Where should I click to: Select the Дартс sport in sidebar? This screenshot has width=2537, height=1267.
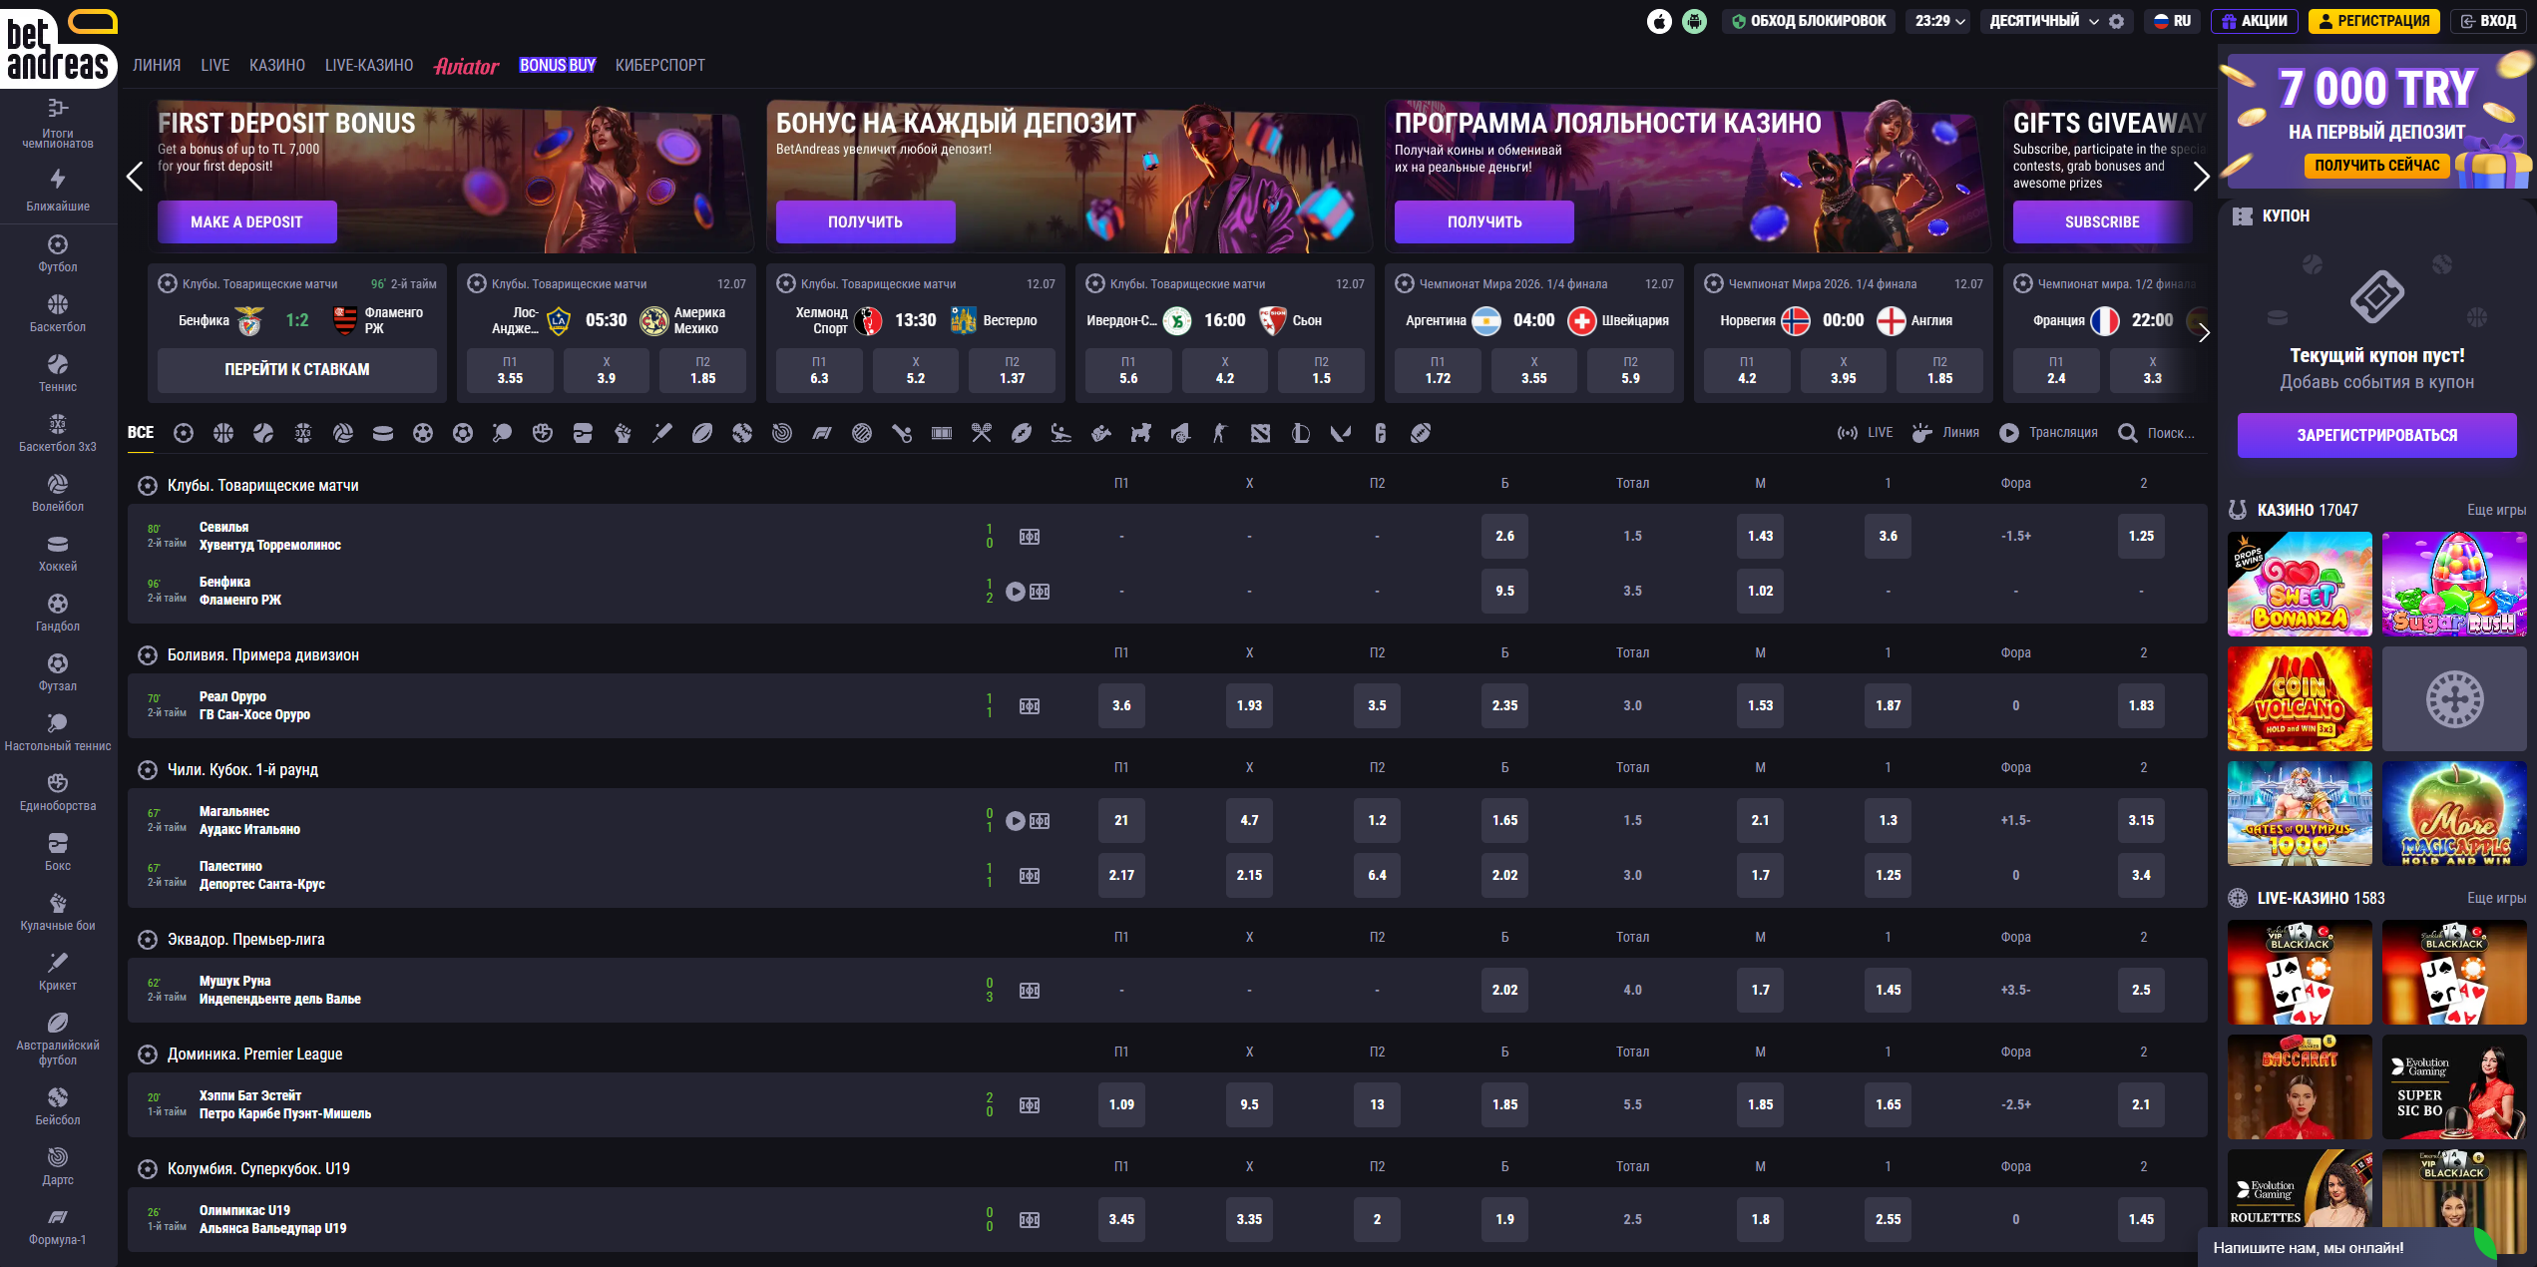pos(58,1166)
